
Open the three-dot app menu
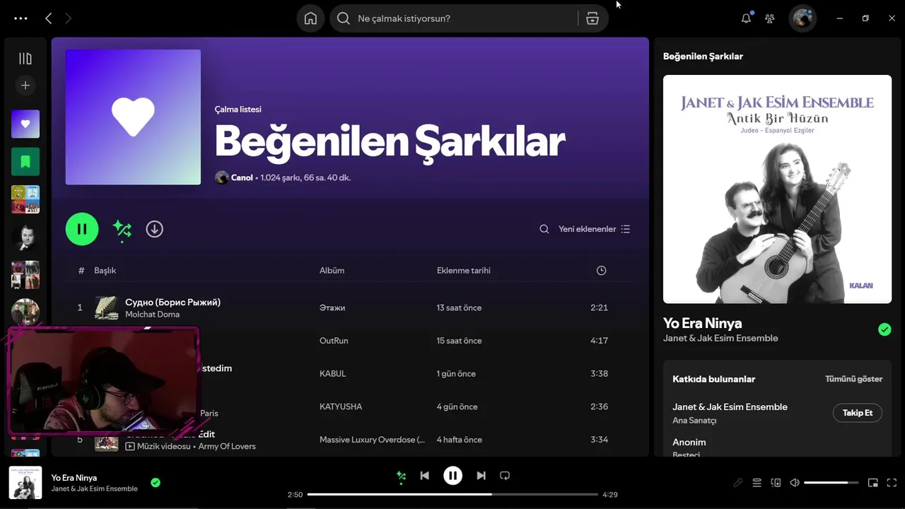click(21, 19)
